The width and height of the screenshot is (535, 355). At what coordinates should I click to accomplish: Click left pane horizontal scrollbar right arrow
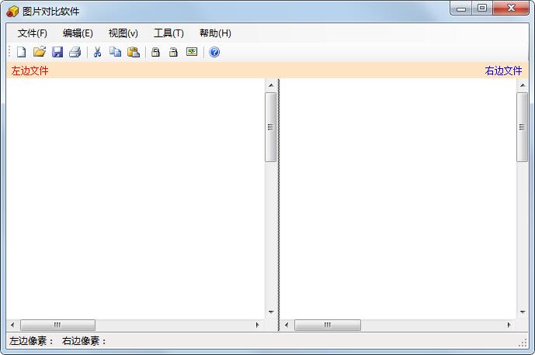258,325
